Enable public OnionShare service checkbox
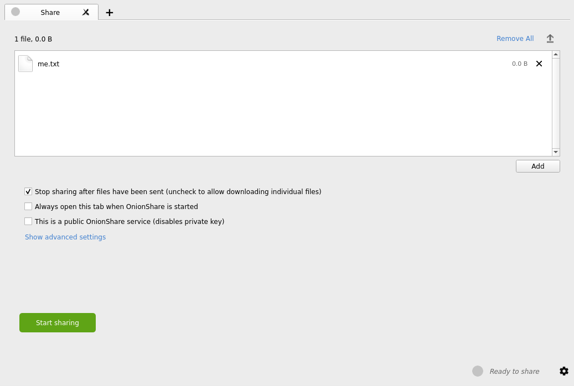The width and height of the screenshot is (574, 386). (x=28, y=222)
